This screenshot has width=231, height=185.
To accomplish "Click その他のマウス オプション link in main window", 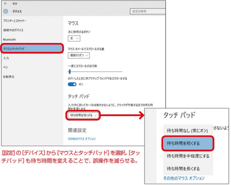I will click(x=82, y=139).
